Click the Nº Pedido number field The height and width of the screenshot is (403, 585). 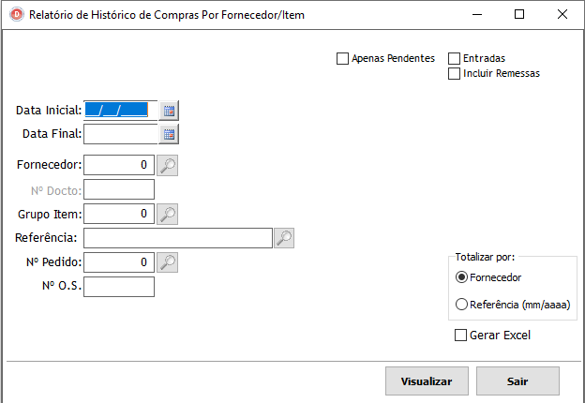coord(118,262)
